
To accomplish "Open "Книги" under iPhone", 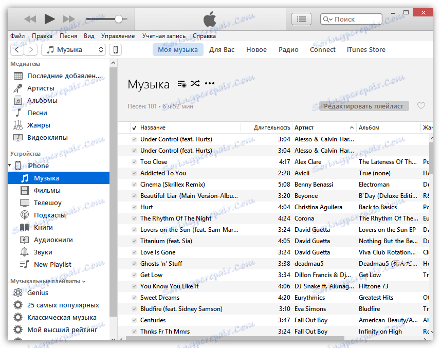I will coord(59,228).
